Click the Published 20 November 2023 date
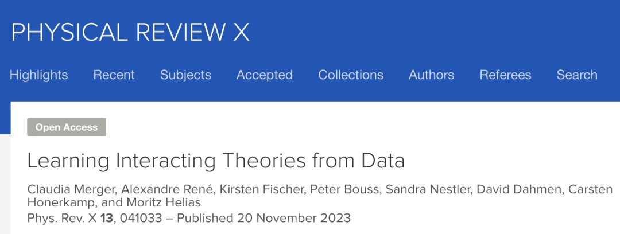 pyautogui.click(x=263, y=218)
